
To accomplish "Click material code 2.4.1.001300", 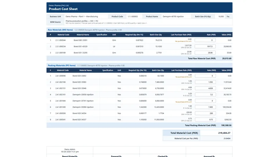I will click(x=60, y=107).
